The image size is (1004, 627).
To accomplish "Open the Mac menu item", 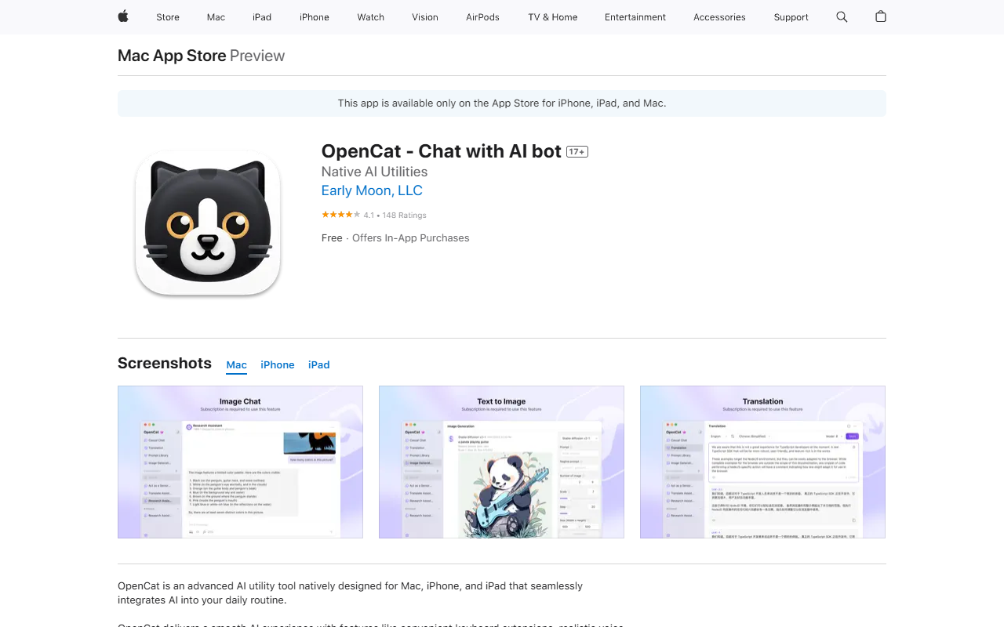I will click(216, 17).
